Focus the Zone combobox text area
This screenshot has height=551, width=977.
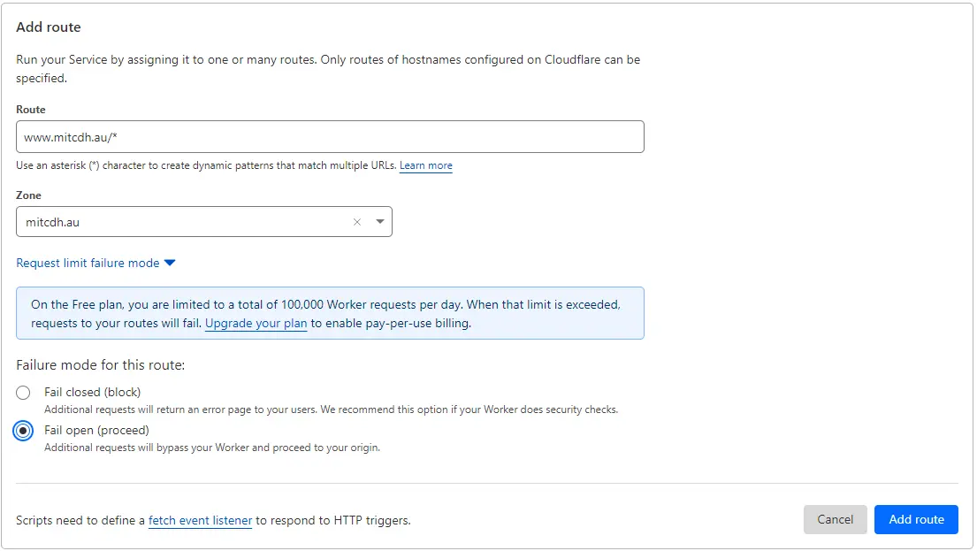[177, 222]
